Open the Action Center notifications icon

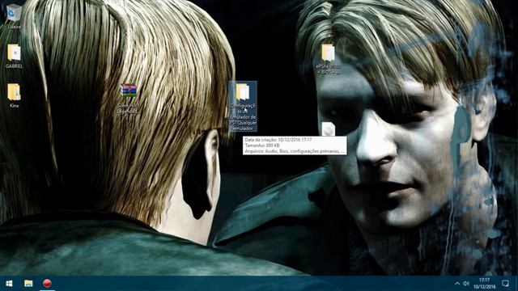505,284
